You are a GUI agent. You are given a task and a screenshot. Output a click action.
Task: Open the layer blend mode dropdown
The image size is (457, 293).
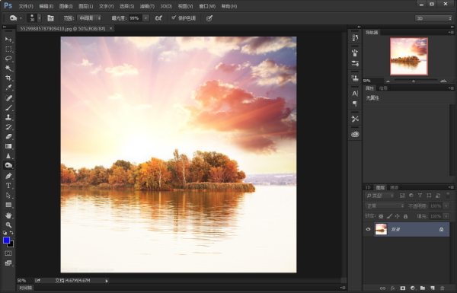[385, 206]
